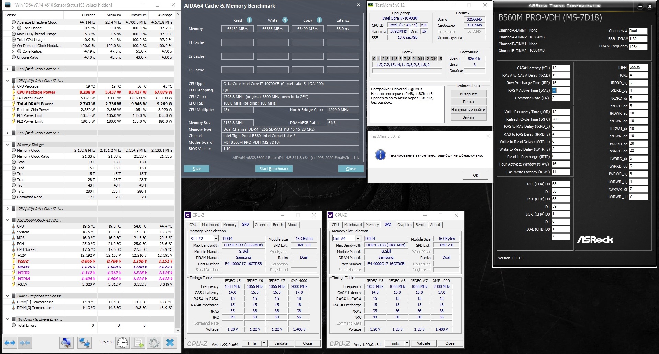The height and width of the screenshot is (354, 659).
Task: Collapse the DIMM Temperature Sensor group
Action: point(8,296)
